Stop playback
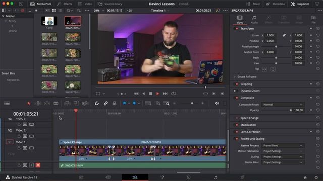The height and width of the screenshot is (181, 323). [150, 94]
